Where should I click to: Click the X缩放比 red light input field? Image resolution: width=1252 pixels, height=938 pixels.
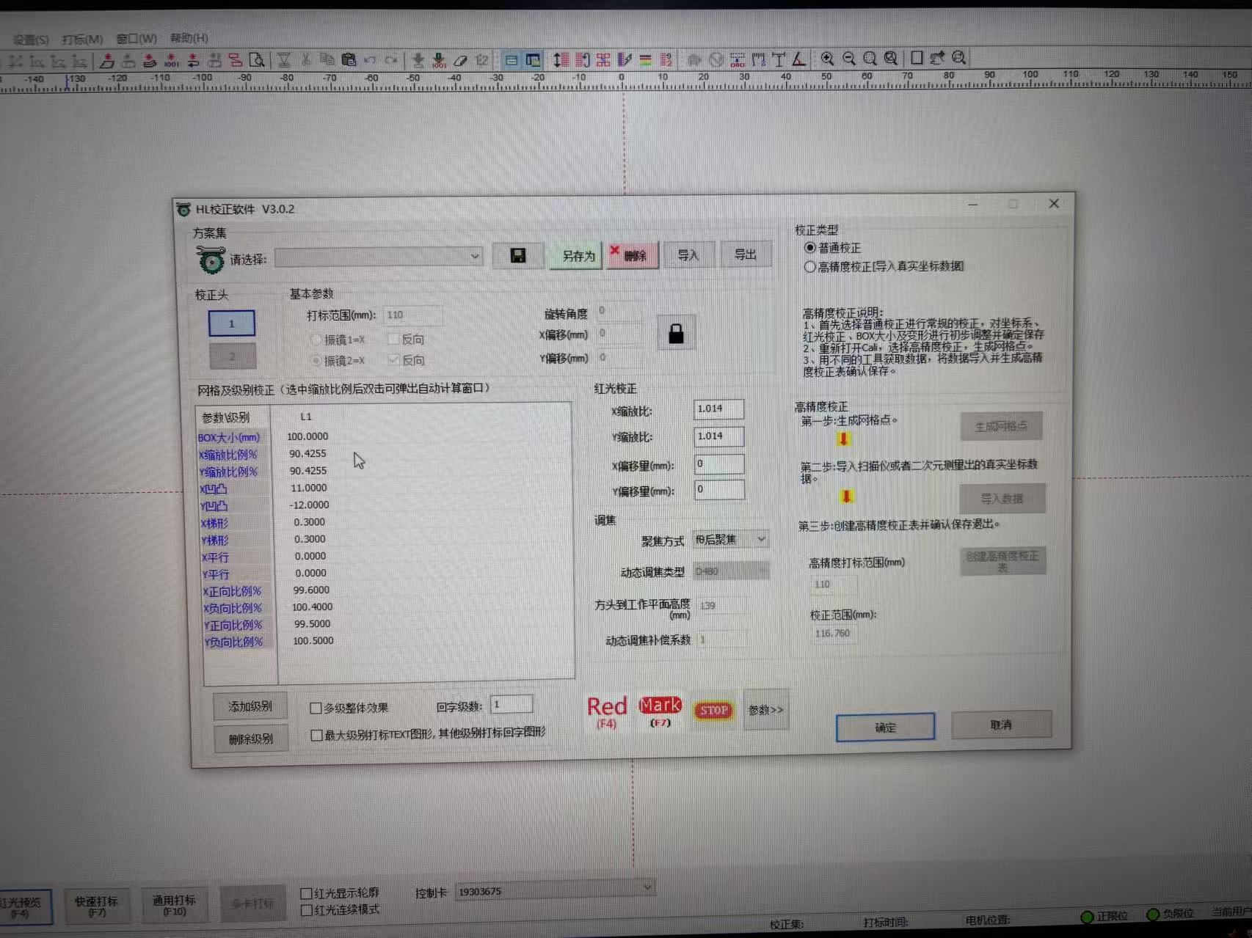(x=718, y=408)
